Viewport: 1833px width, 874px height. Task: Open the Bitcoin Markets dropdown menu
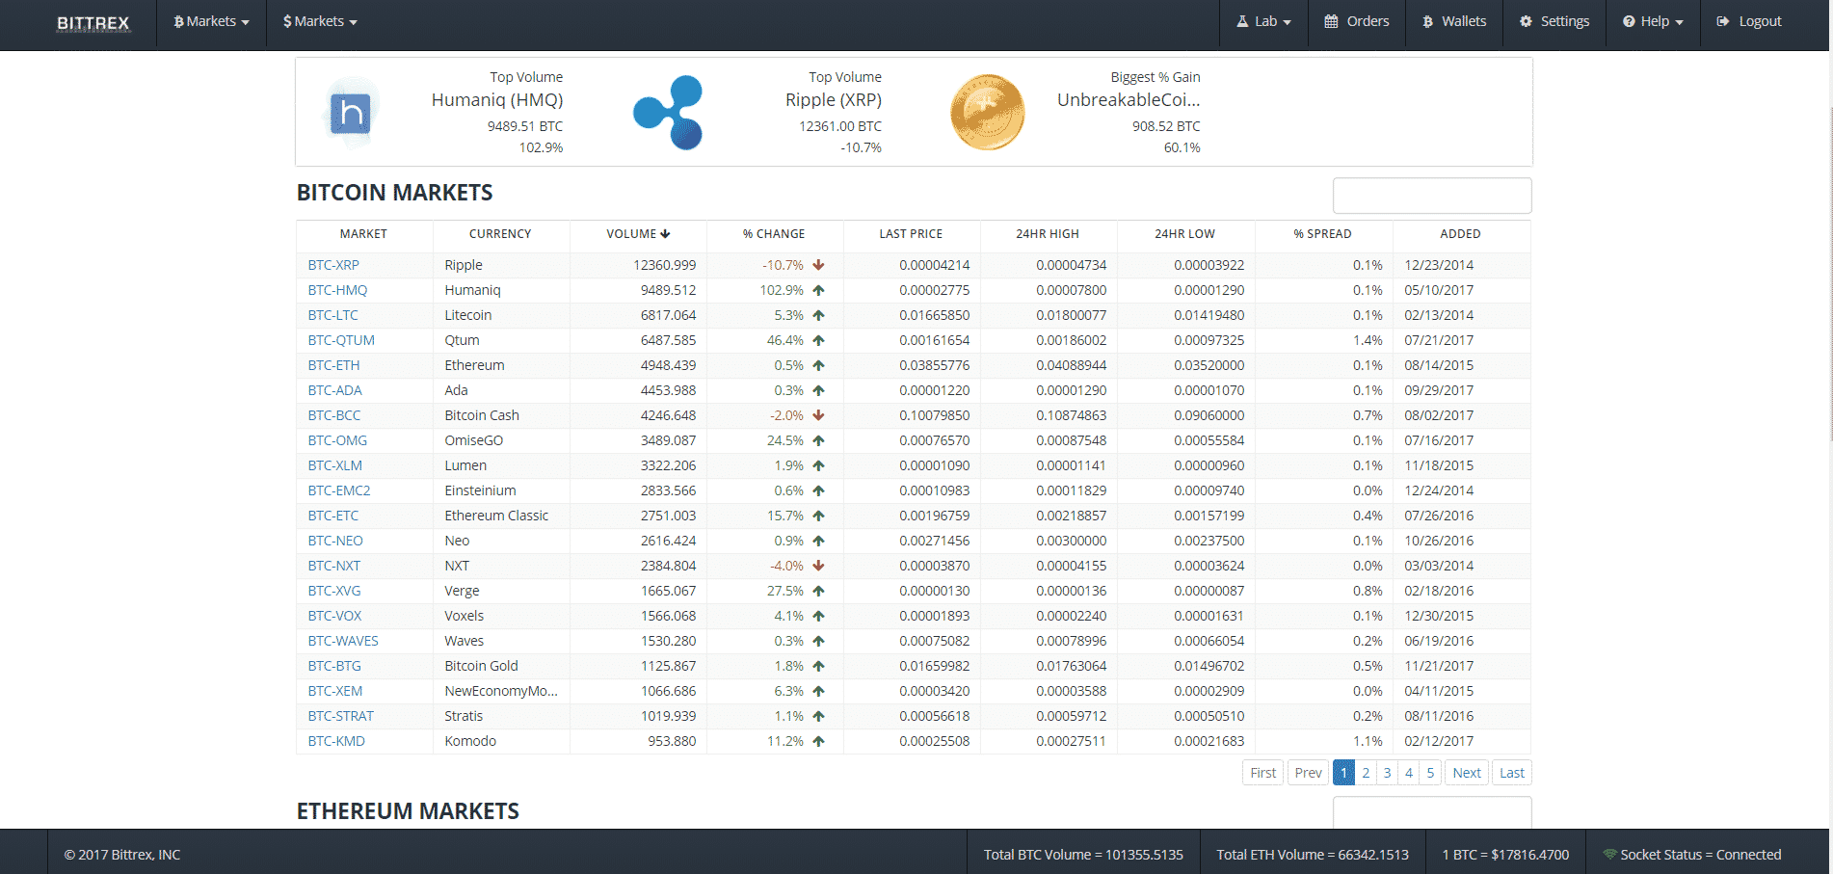pyautogui.click(x=211, y=21)
